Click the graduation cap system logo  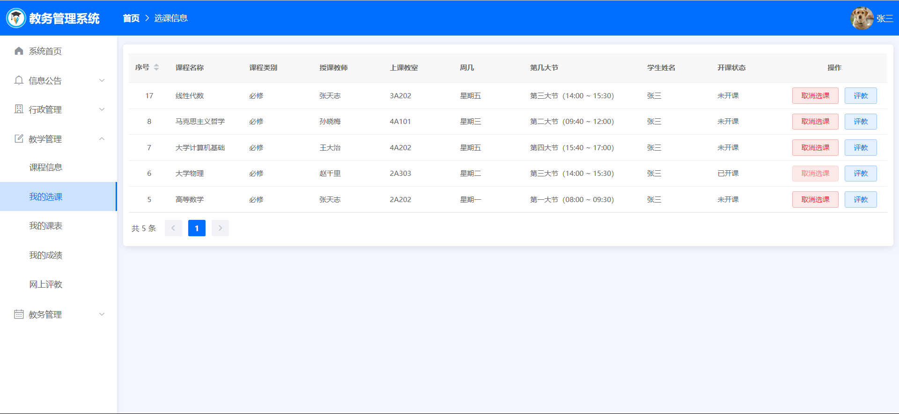coord(16,18)
